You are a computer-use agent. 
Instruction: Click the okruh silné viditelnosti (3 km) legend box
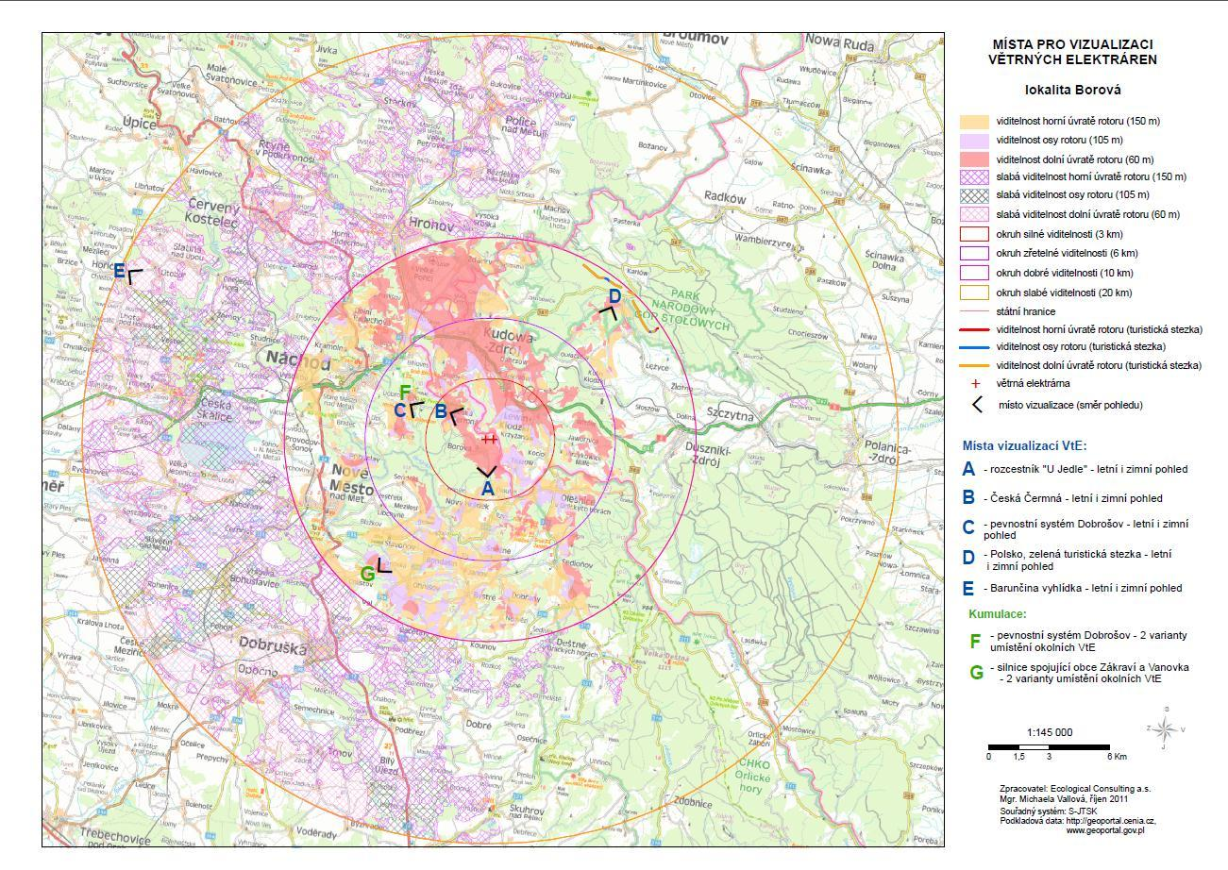pos(974,234)
